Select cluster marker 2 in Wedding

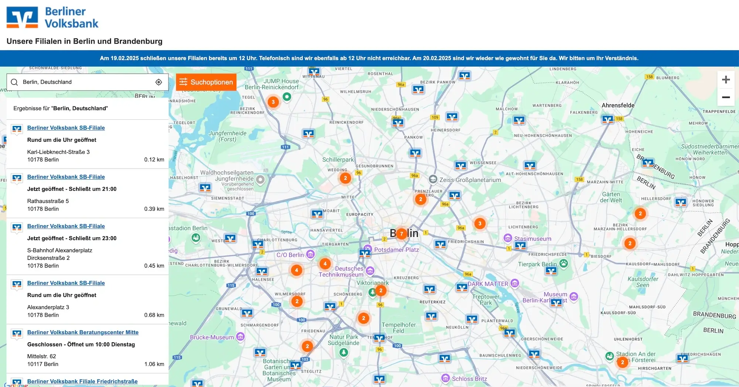click(x=345, y=178)
